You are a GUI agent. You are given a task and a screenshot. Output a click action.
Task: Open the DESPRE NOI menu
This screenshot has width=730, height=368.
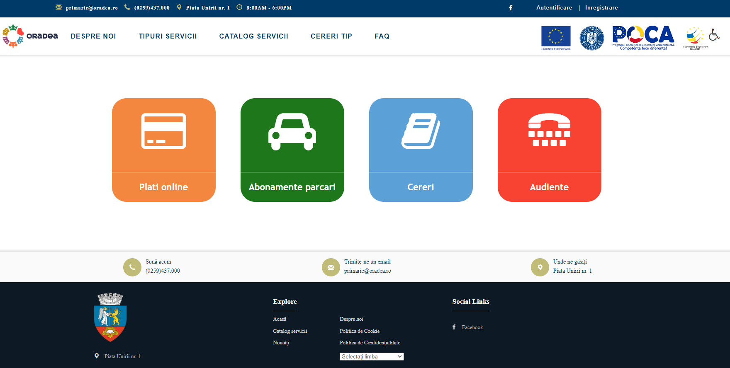(93, 36)
